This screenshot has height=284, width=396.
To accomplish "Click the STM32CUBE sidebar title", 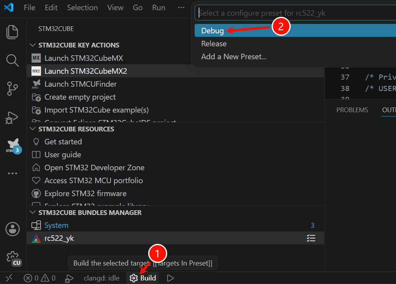I will click(x=56, y=29).
